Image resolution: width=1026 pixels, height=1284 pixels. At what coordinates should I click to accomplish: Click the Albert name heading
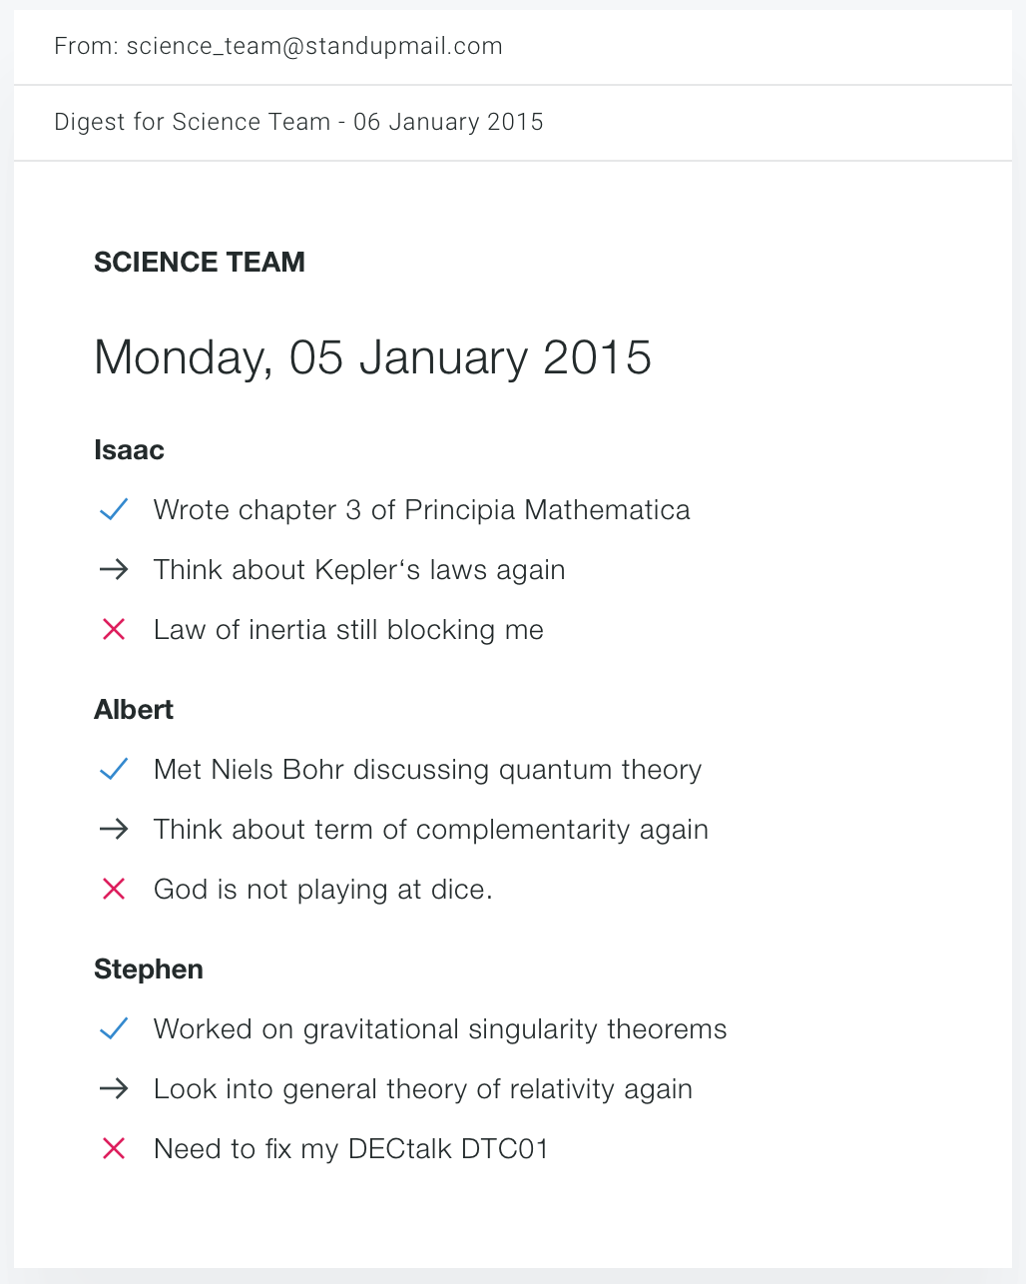coord(134,710)
